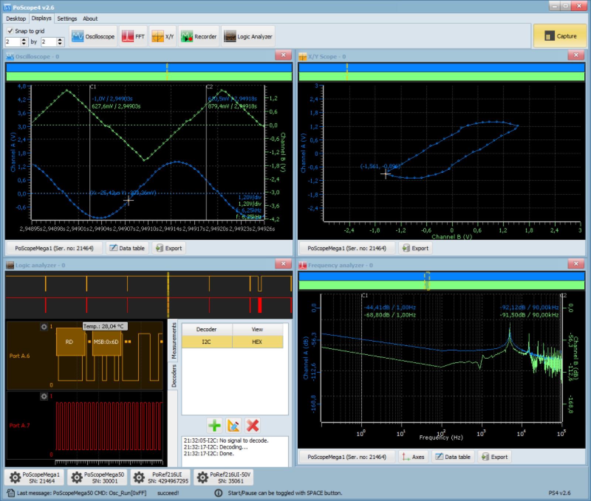
Task: Open Port A.6 channel gear settings
Action: pos(44,326)
